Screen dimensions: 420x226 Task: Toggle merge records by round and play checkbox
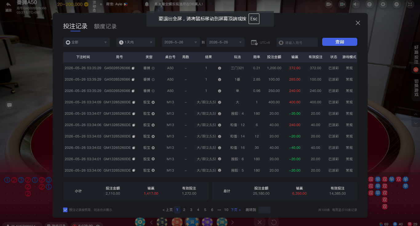tap(65, 210)
